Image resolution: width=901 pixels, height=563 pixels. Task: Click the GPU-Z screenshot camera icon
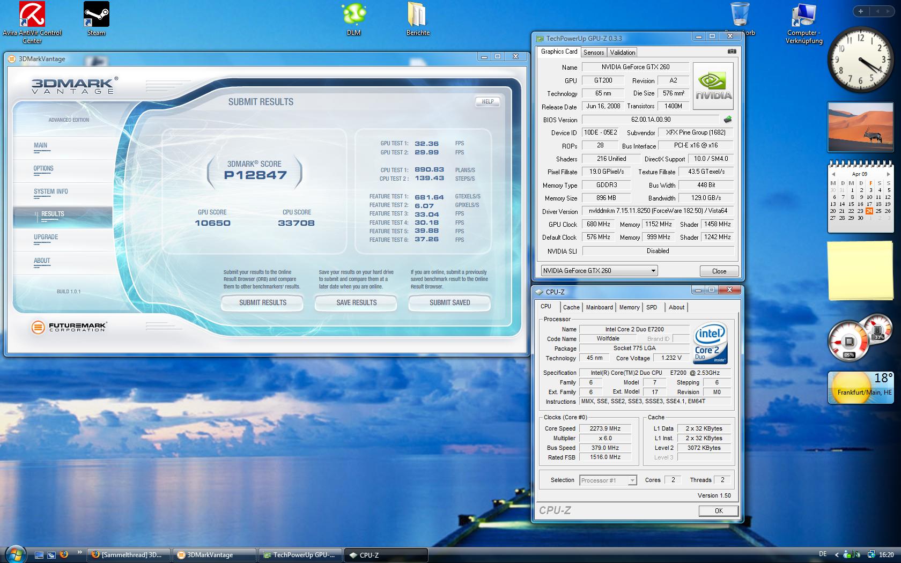point(732,51)
